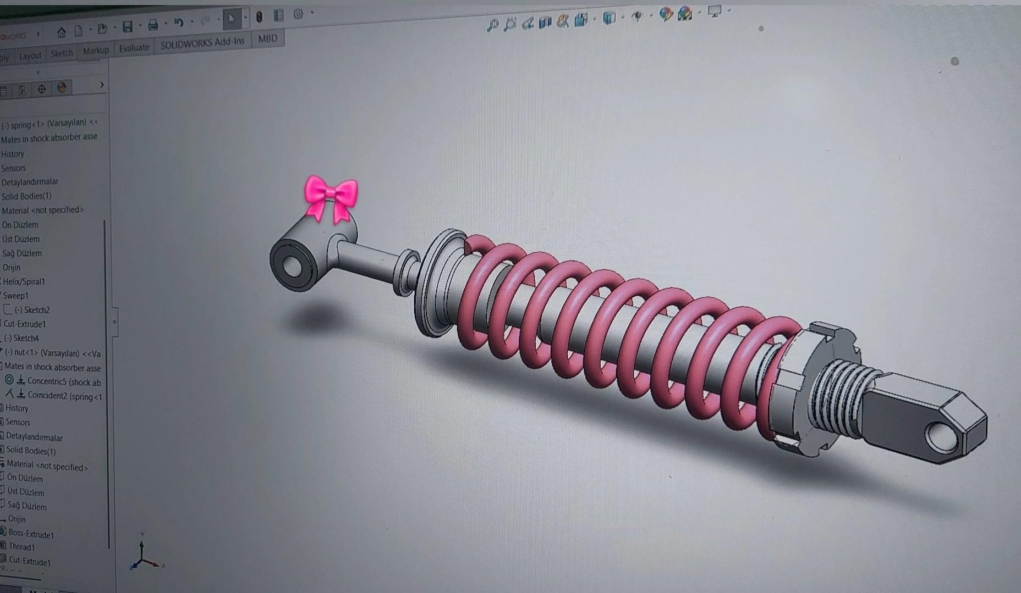Viewport: 1021px width, 593px height.
Task: Select the "Sweep1" feature
Action: pyautogui.click(x=15, y=296)
